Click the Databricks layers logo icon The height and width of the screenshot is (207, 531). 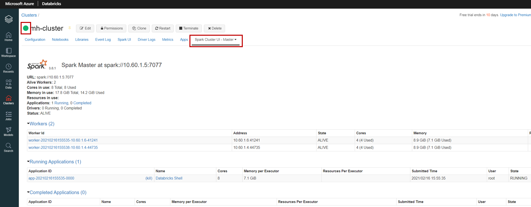coord(9,19)
